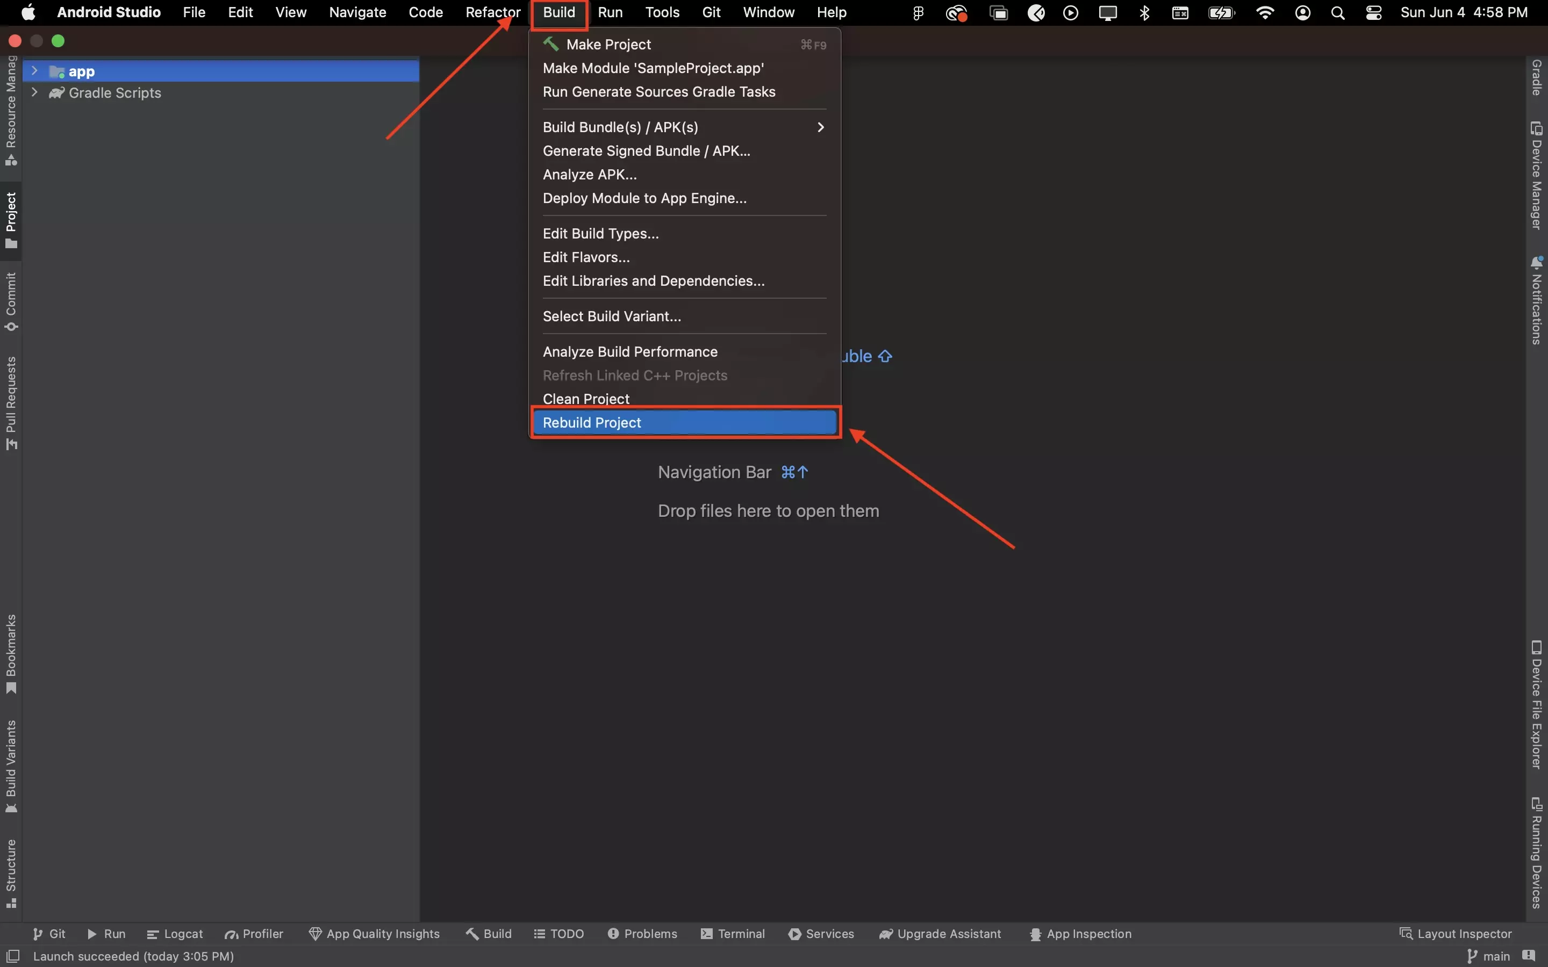1548x967 pixels.
Task: Select the Profiler tab in bottom bar
Action: (x=254, y=933)
